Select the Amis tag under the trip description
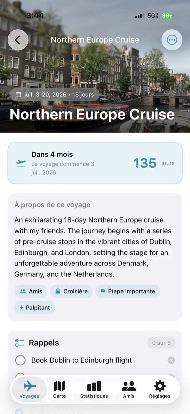This screenshot has width=190, height=414. click(30, 291)
